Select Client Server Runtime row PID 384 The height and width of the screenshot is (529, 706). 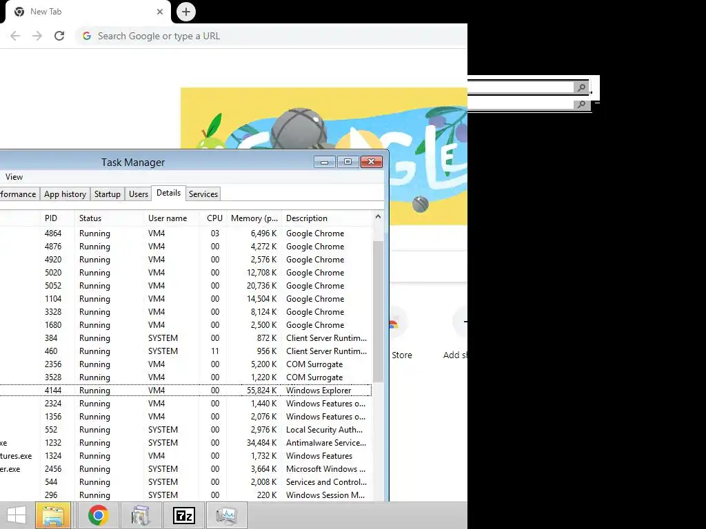coord(186,338)
